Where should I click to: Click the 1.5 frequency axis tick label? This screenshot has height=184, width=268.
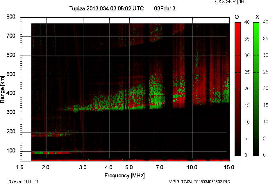pos(20,167)
